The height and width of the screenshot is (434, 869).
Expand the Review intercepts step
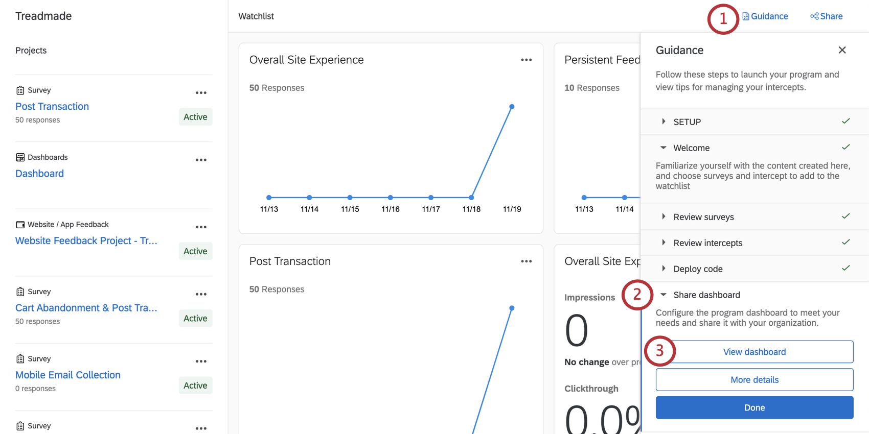(664, 243)
